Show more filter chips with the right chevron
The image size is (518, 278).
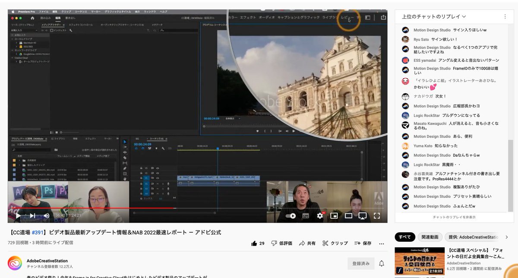506,237
